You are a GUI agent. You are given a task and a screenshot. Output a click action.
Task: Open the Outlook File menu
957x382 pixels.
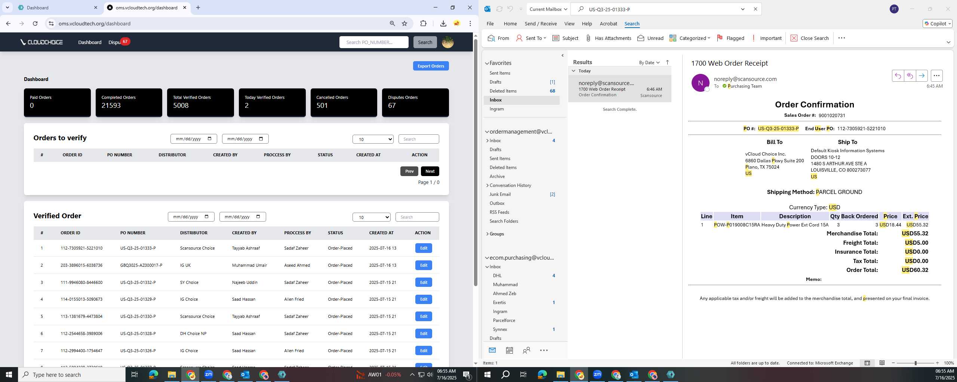click(x=490, y=24)
